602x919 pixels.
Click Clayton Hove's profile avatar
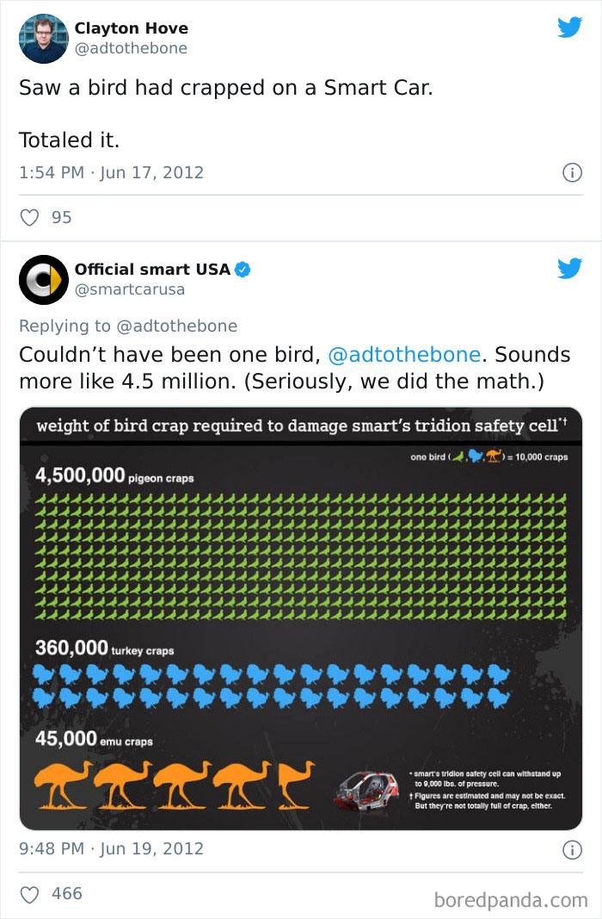click(43, 38)
